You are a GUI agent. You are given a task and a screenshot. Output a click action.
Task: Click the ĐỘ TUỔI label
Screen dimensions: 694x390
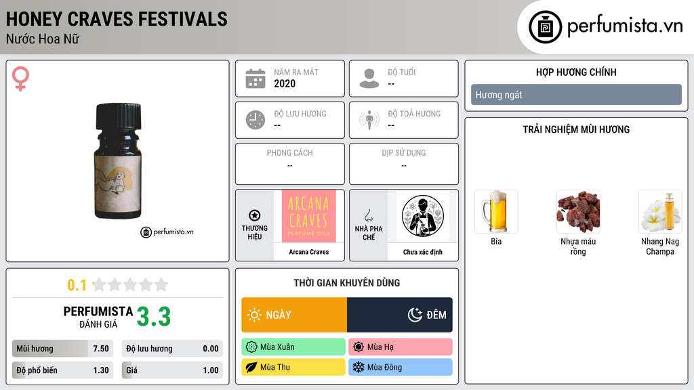(x=402, y=72)
